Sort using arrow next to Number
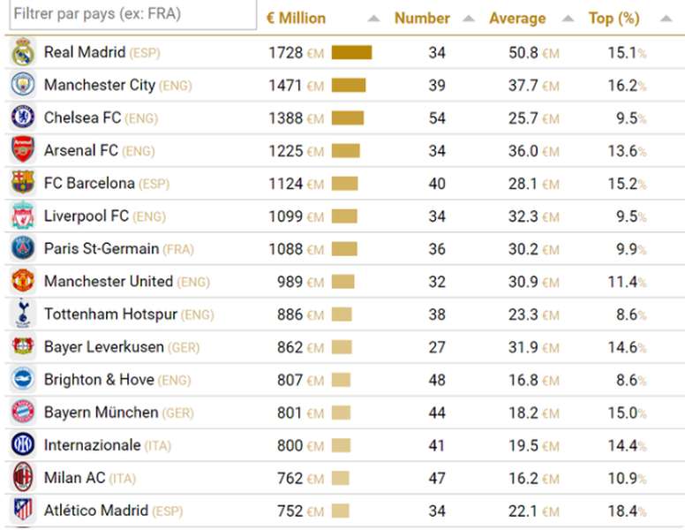685x530 pixels. pyautogui.click(x=469, y=19)
